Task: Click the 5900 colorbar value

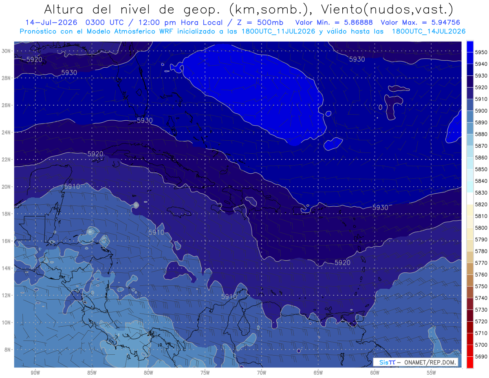Action: point(481,111)
